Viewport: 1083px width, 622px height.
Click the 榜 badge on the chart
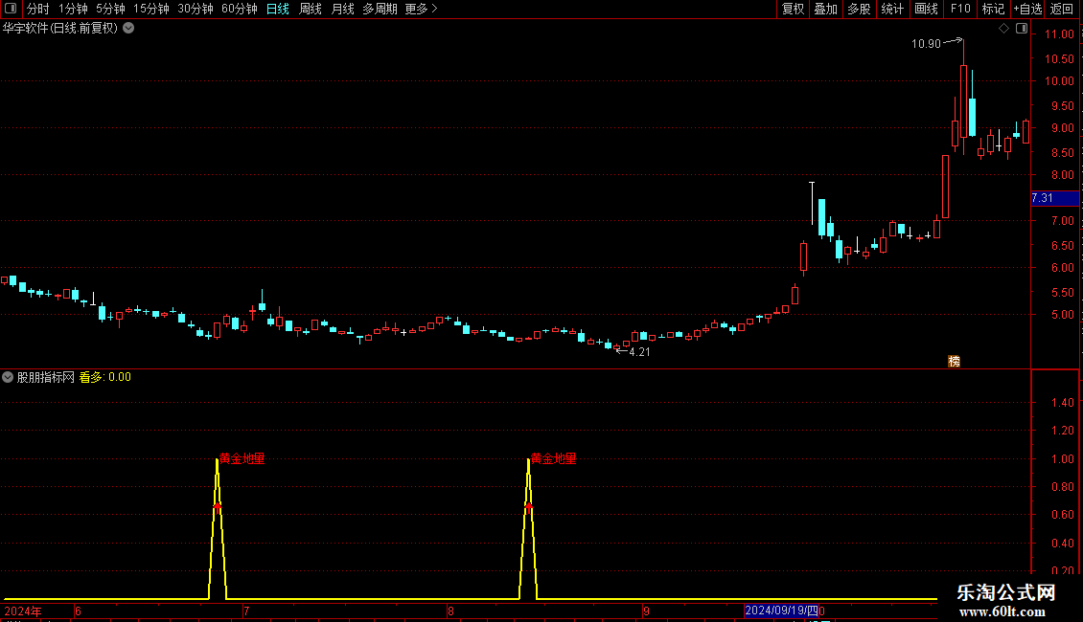click(x=954, y=362)
